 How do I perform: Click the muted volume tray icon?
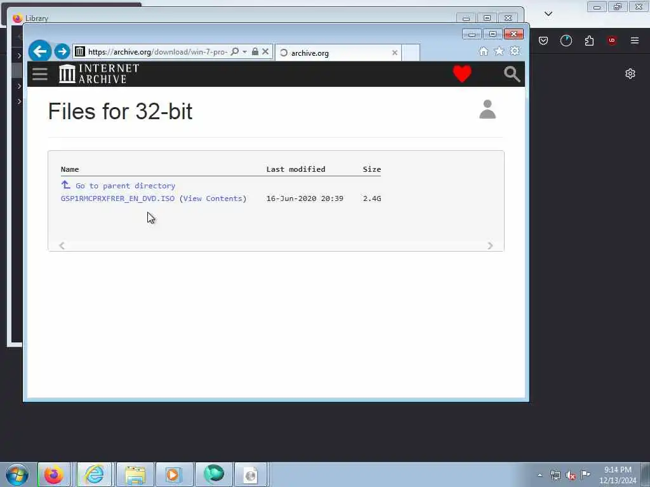[571, 476]
